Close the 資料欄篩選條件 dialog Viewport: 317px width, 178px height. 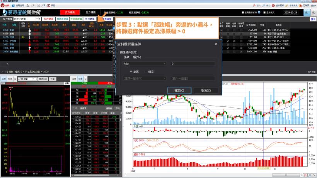pyautogui.click(x=216, y=44)
